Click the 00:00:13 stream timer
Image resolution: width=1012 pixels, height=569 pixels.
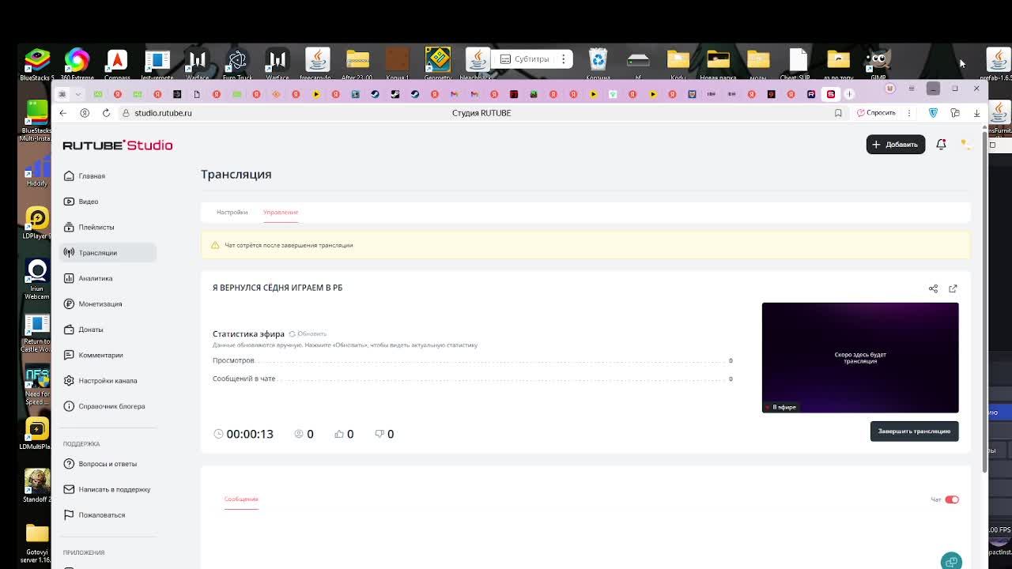click(x=244, y=434)
